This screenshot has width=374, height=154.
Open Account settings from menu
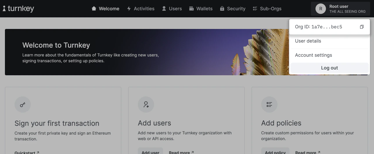(330, 55)
